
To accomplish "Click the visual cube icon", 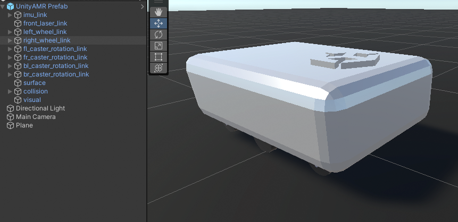I will click(x=18, y=100).
